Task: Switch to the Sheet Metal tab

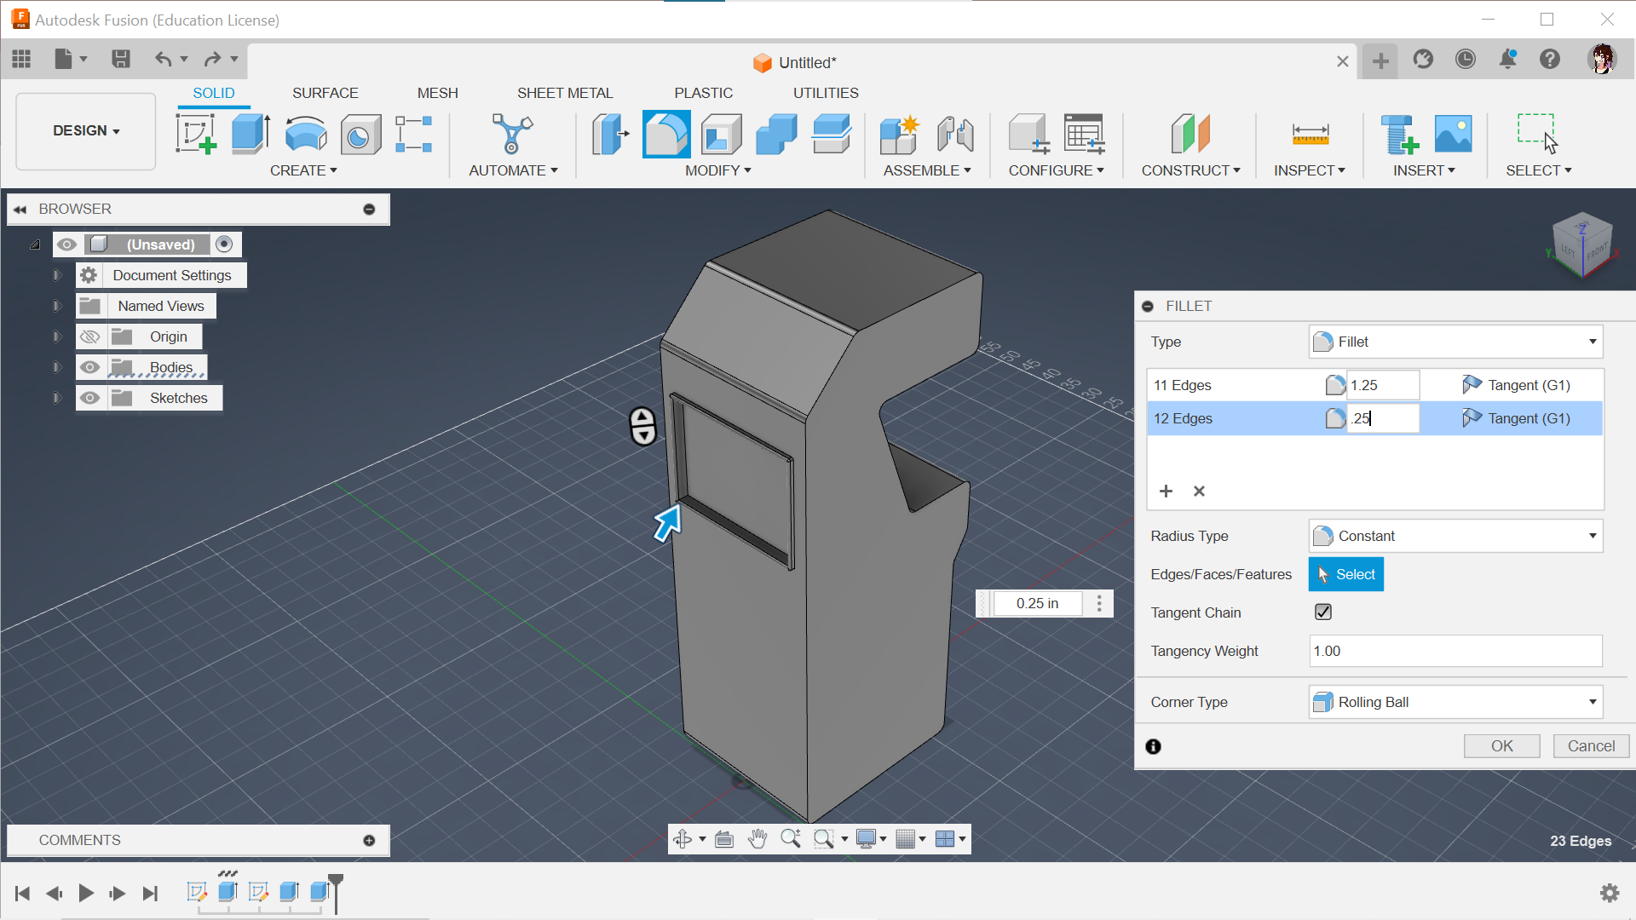Action: point(564,92)
